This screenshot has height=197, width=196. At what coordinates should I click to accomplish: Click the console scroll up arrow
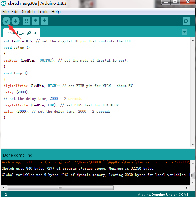[x=193, y=163]
